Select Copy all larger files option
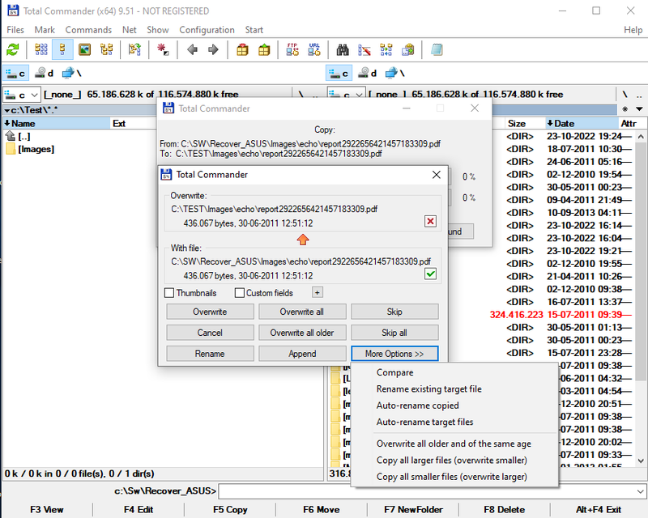This screenshot has width=648, height=518. click(x=454, y=460)
